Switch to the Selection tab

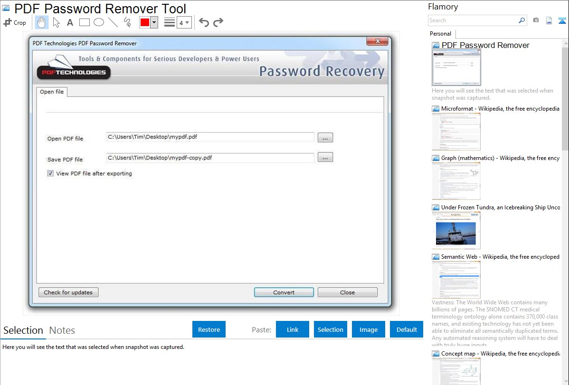click(23, 330)
